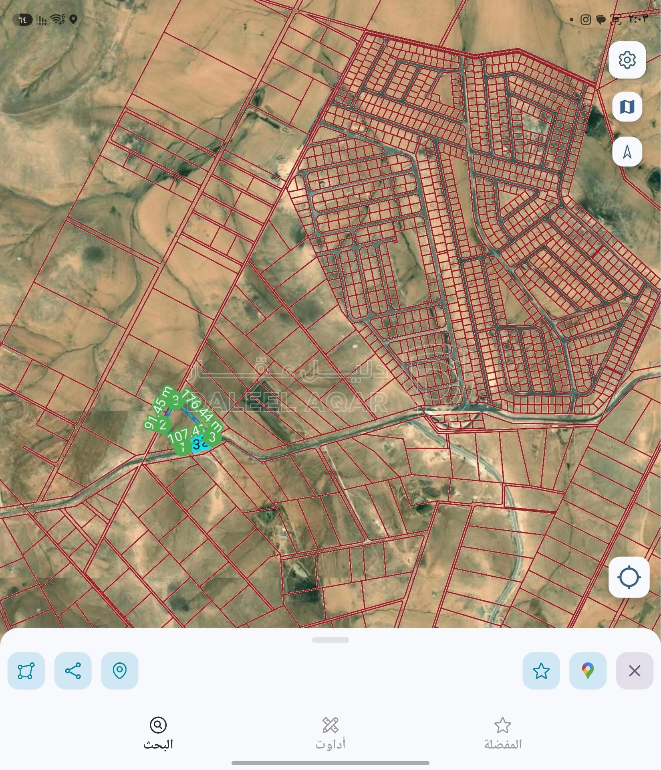Tap the 176.44 m measurement label
Screen dimensions: 661x770
tap(202, 409)
